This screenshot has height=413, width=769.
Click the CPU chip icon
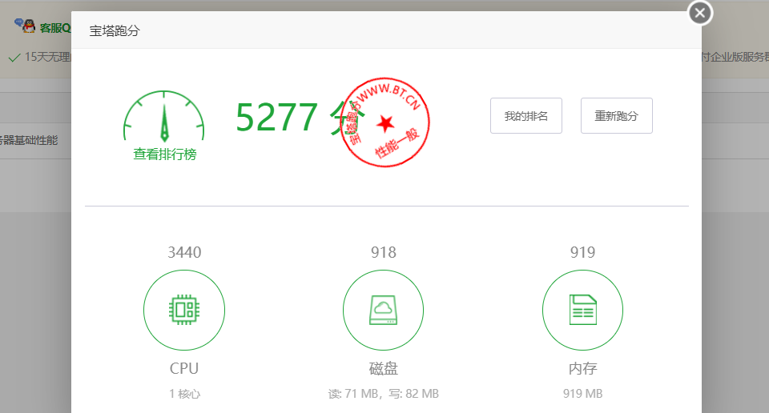coord(184,310)
